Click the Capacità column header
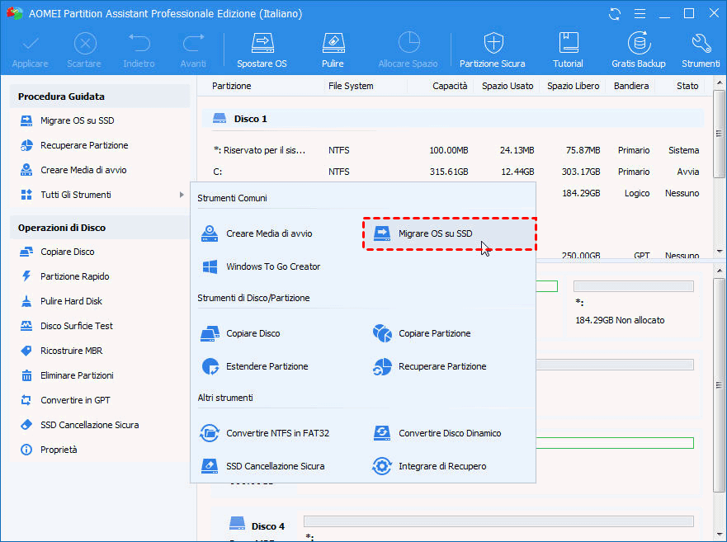727x542 pixels. tap(450, 86)
